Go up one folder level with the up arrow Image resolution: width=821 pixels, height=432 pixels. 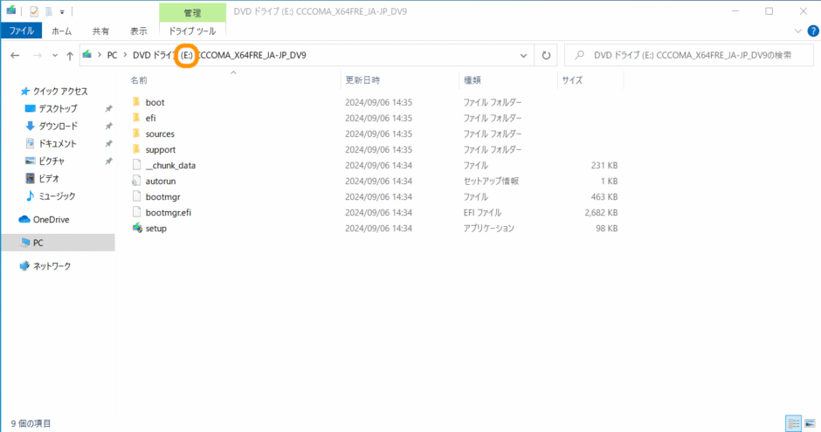pyautogui.click(x=70, y=55)
